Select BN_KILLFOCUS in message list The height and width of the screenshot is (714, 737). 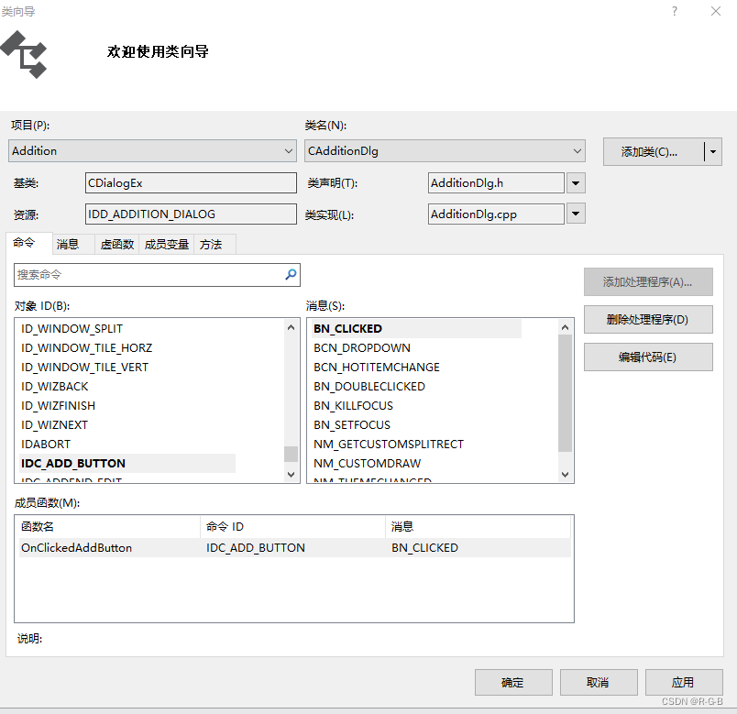click(x=353, y=406)
